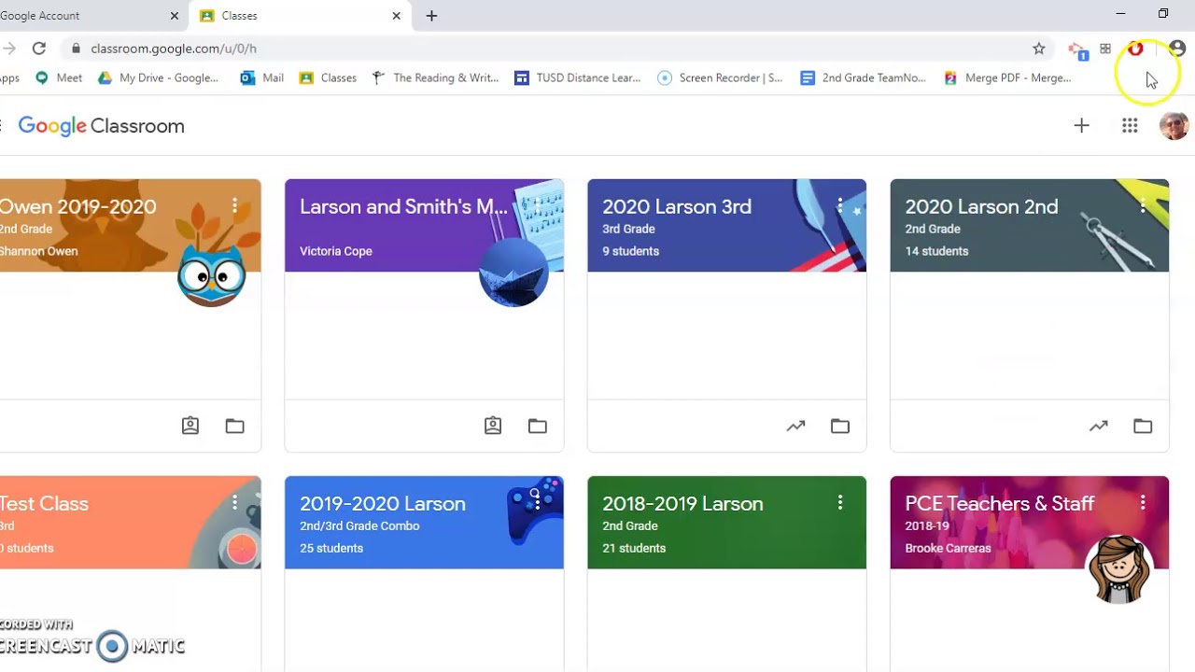Open the My Drive bookmark
Screen dimensions: 1195x672
pos(159,78)
